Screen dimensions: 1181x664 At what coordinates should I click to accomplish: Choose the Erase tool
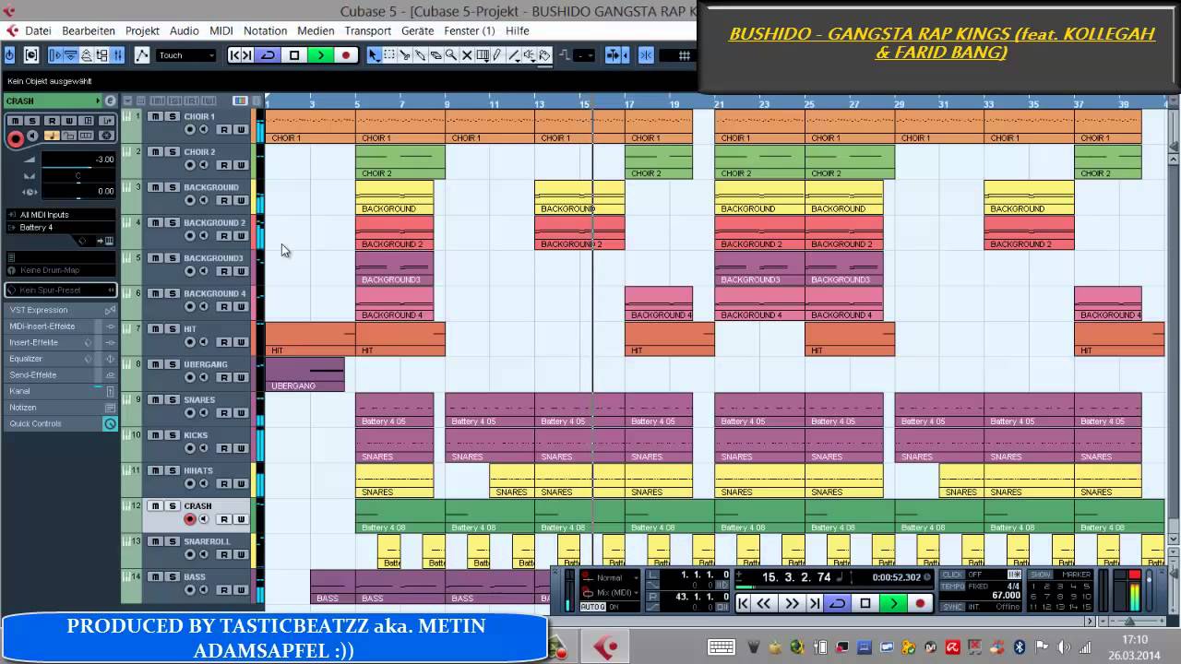click(x=436, y=55)
